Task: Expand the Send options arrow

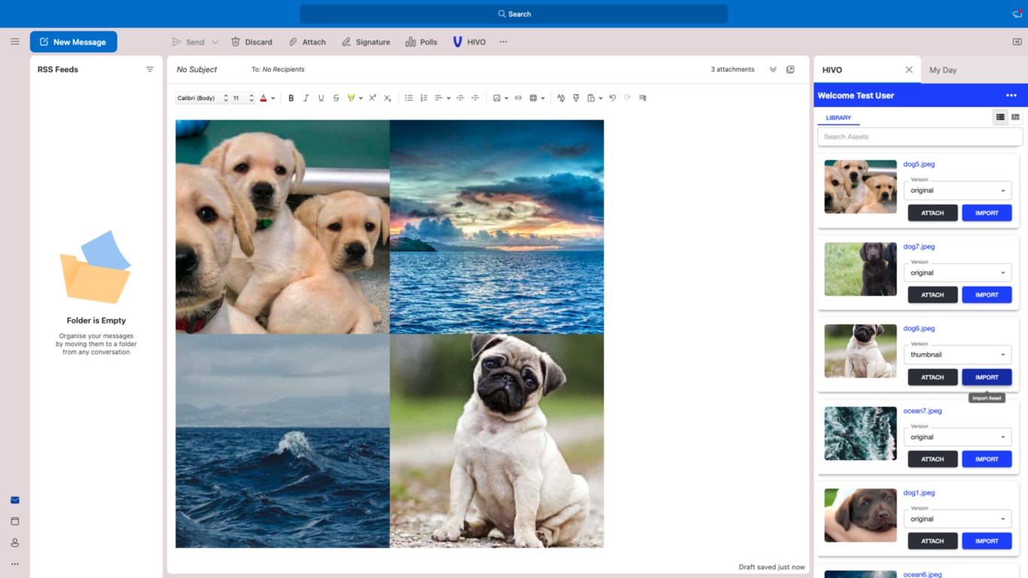Action: [x=214, y=42]
